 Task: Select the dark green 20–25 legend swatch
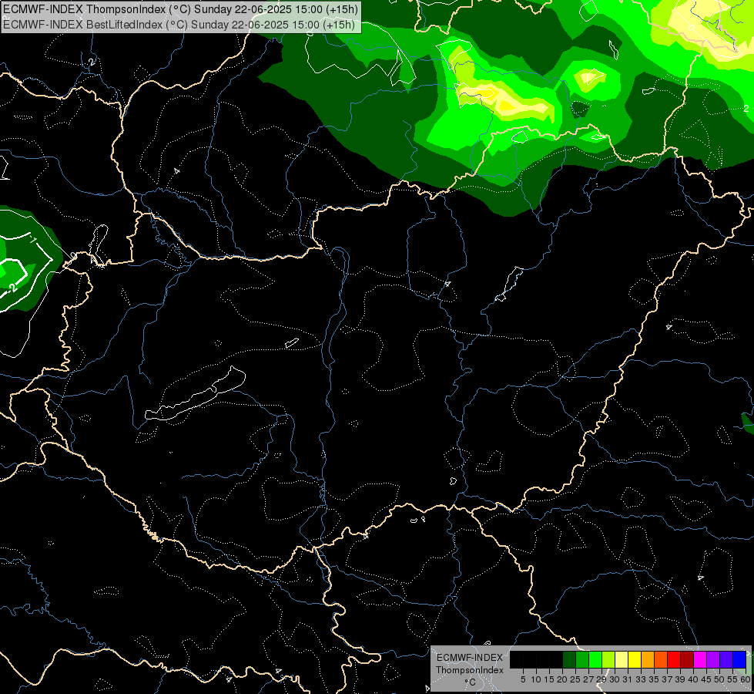point(569,659)
